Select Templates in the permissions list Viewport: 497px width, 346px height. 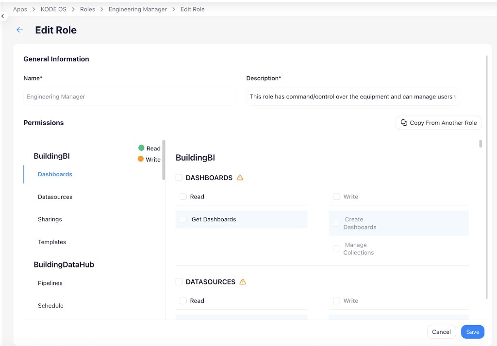pyautogui.click(x=52, y=242)
